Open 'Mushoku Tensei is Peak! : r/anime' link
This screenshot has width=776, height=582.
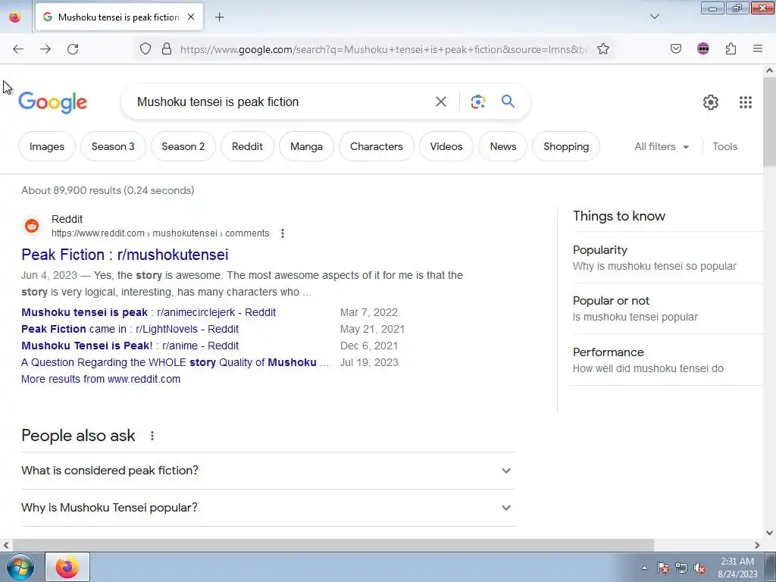tap(130, 346)
